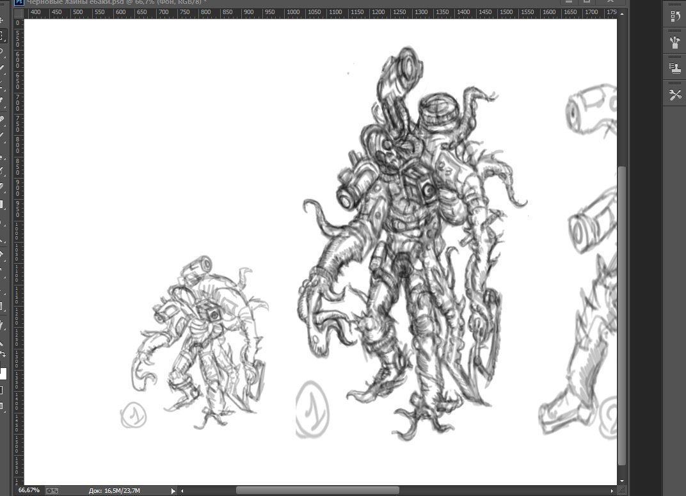Click the horizontal scrollbar thumb
The image size is (686, 496).
[317, 491]
